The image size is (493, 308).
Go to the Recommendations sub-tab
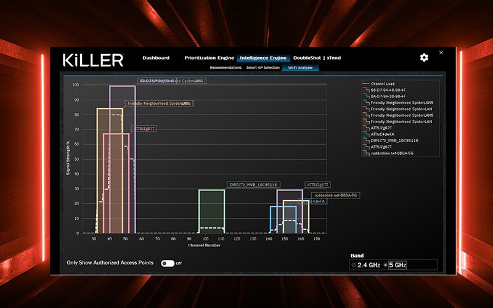click(226, 67)
